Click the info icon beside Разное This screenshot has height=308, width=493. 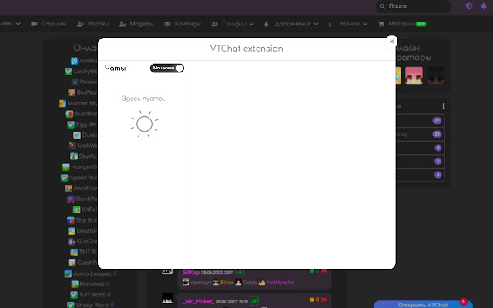click(x=330, y=24)
